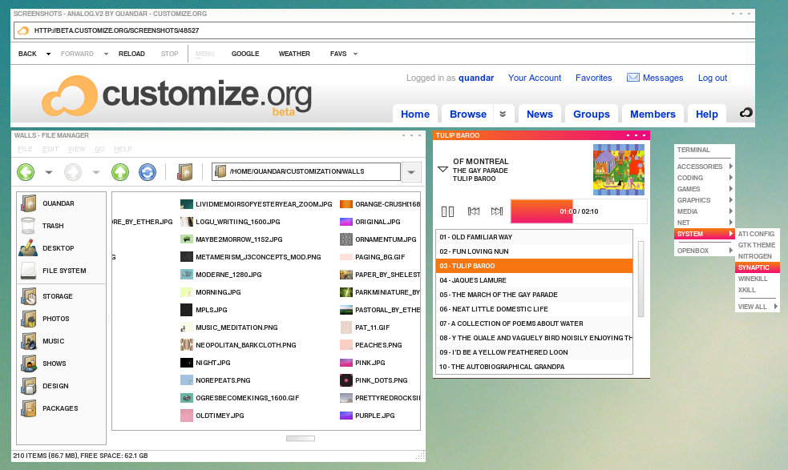Open file manager back history arrow
Screen dimensions: 788x470
(x=49, y=172)
